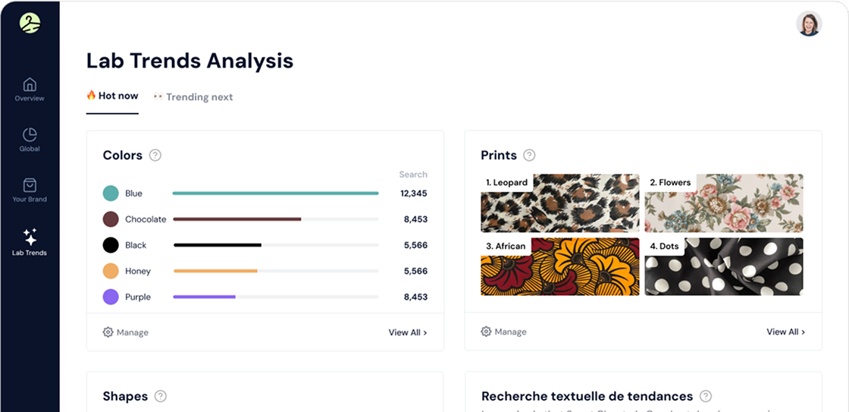849x412 pixels.
Task: Switch to the Hot now tab
Action: [112, 96]
